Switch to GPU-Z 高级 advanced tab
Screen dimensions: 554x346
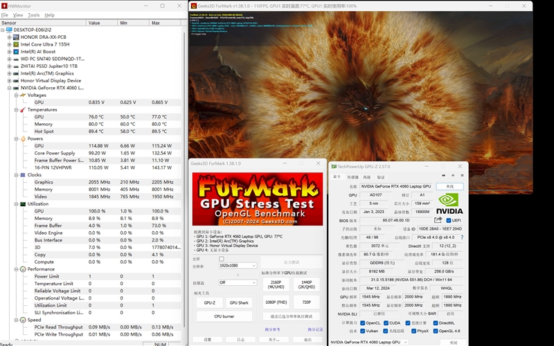pyautogui.click(x=367, y=177)
